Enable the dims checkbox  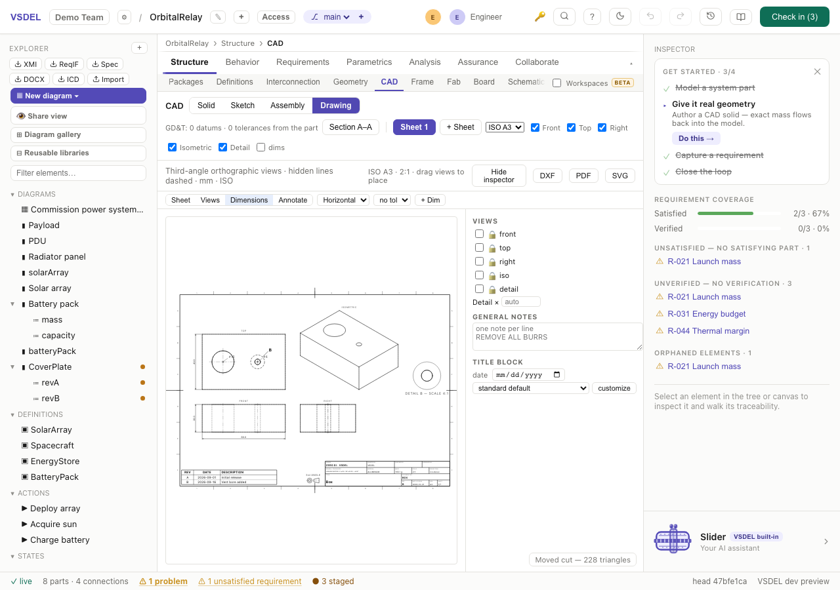pos(261,147)
